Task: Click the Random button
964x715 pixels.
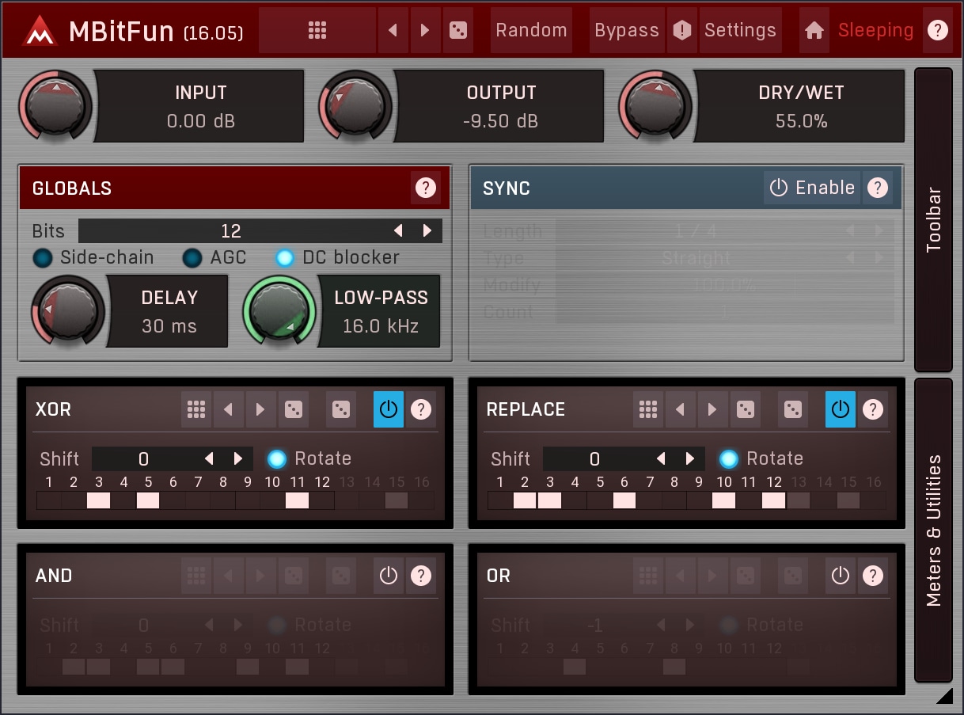Action: point(531,31)
